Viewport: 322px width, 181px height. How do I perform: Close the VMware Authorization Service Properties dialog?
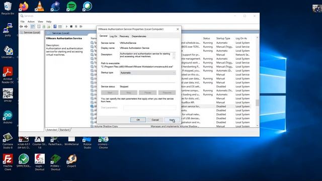click(x=178, y=29)
